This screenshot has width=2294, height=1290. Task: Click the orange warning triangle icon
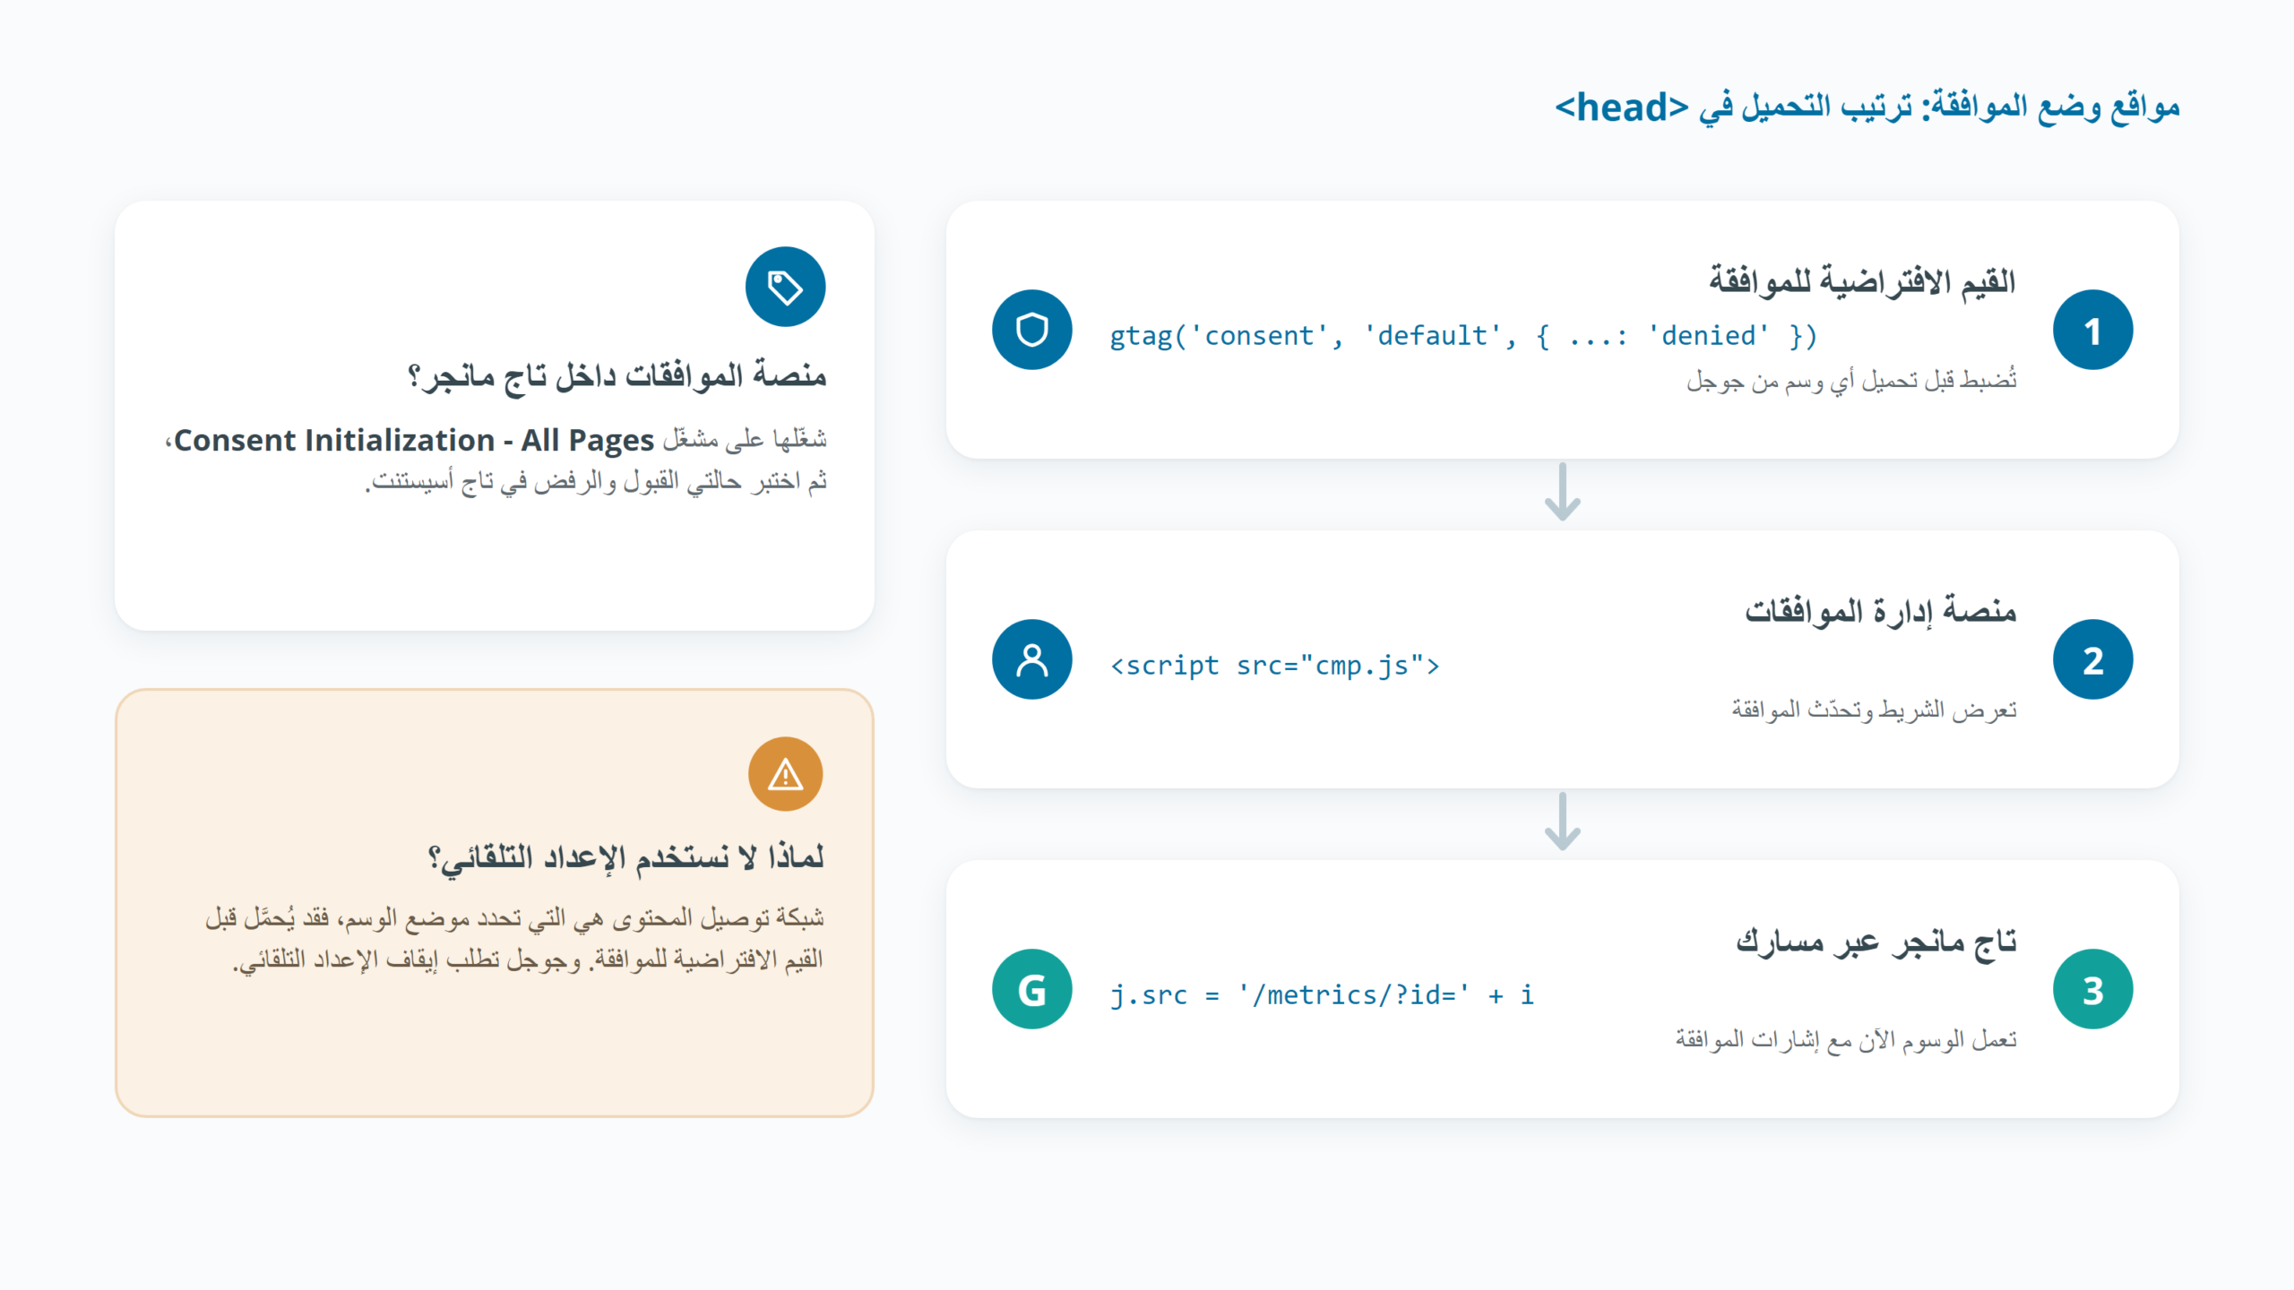(785, 774)
